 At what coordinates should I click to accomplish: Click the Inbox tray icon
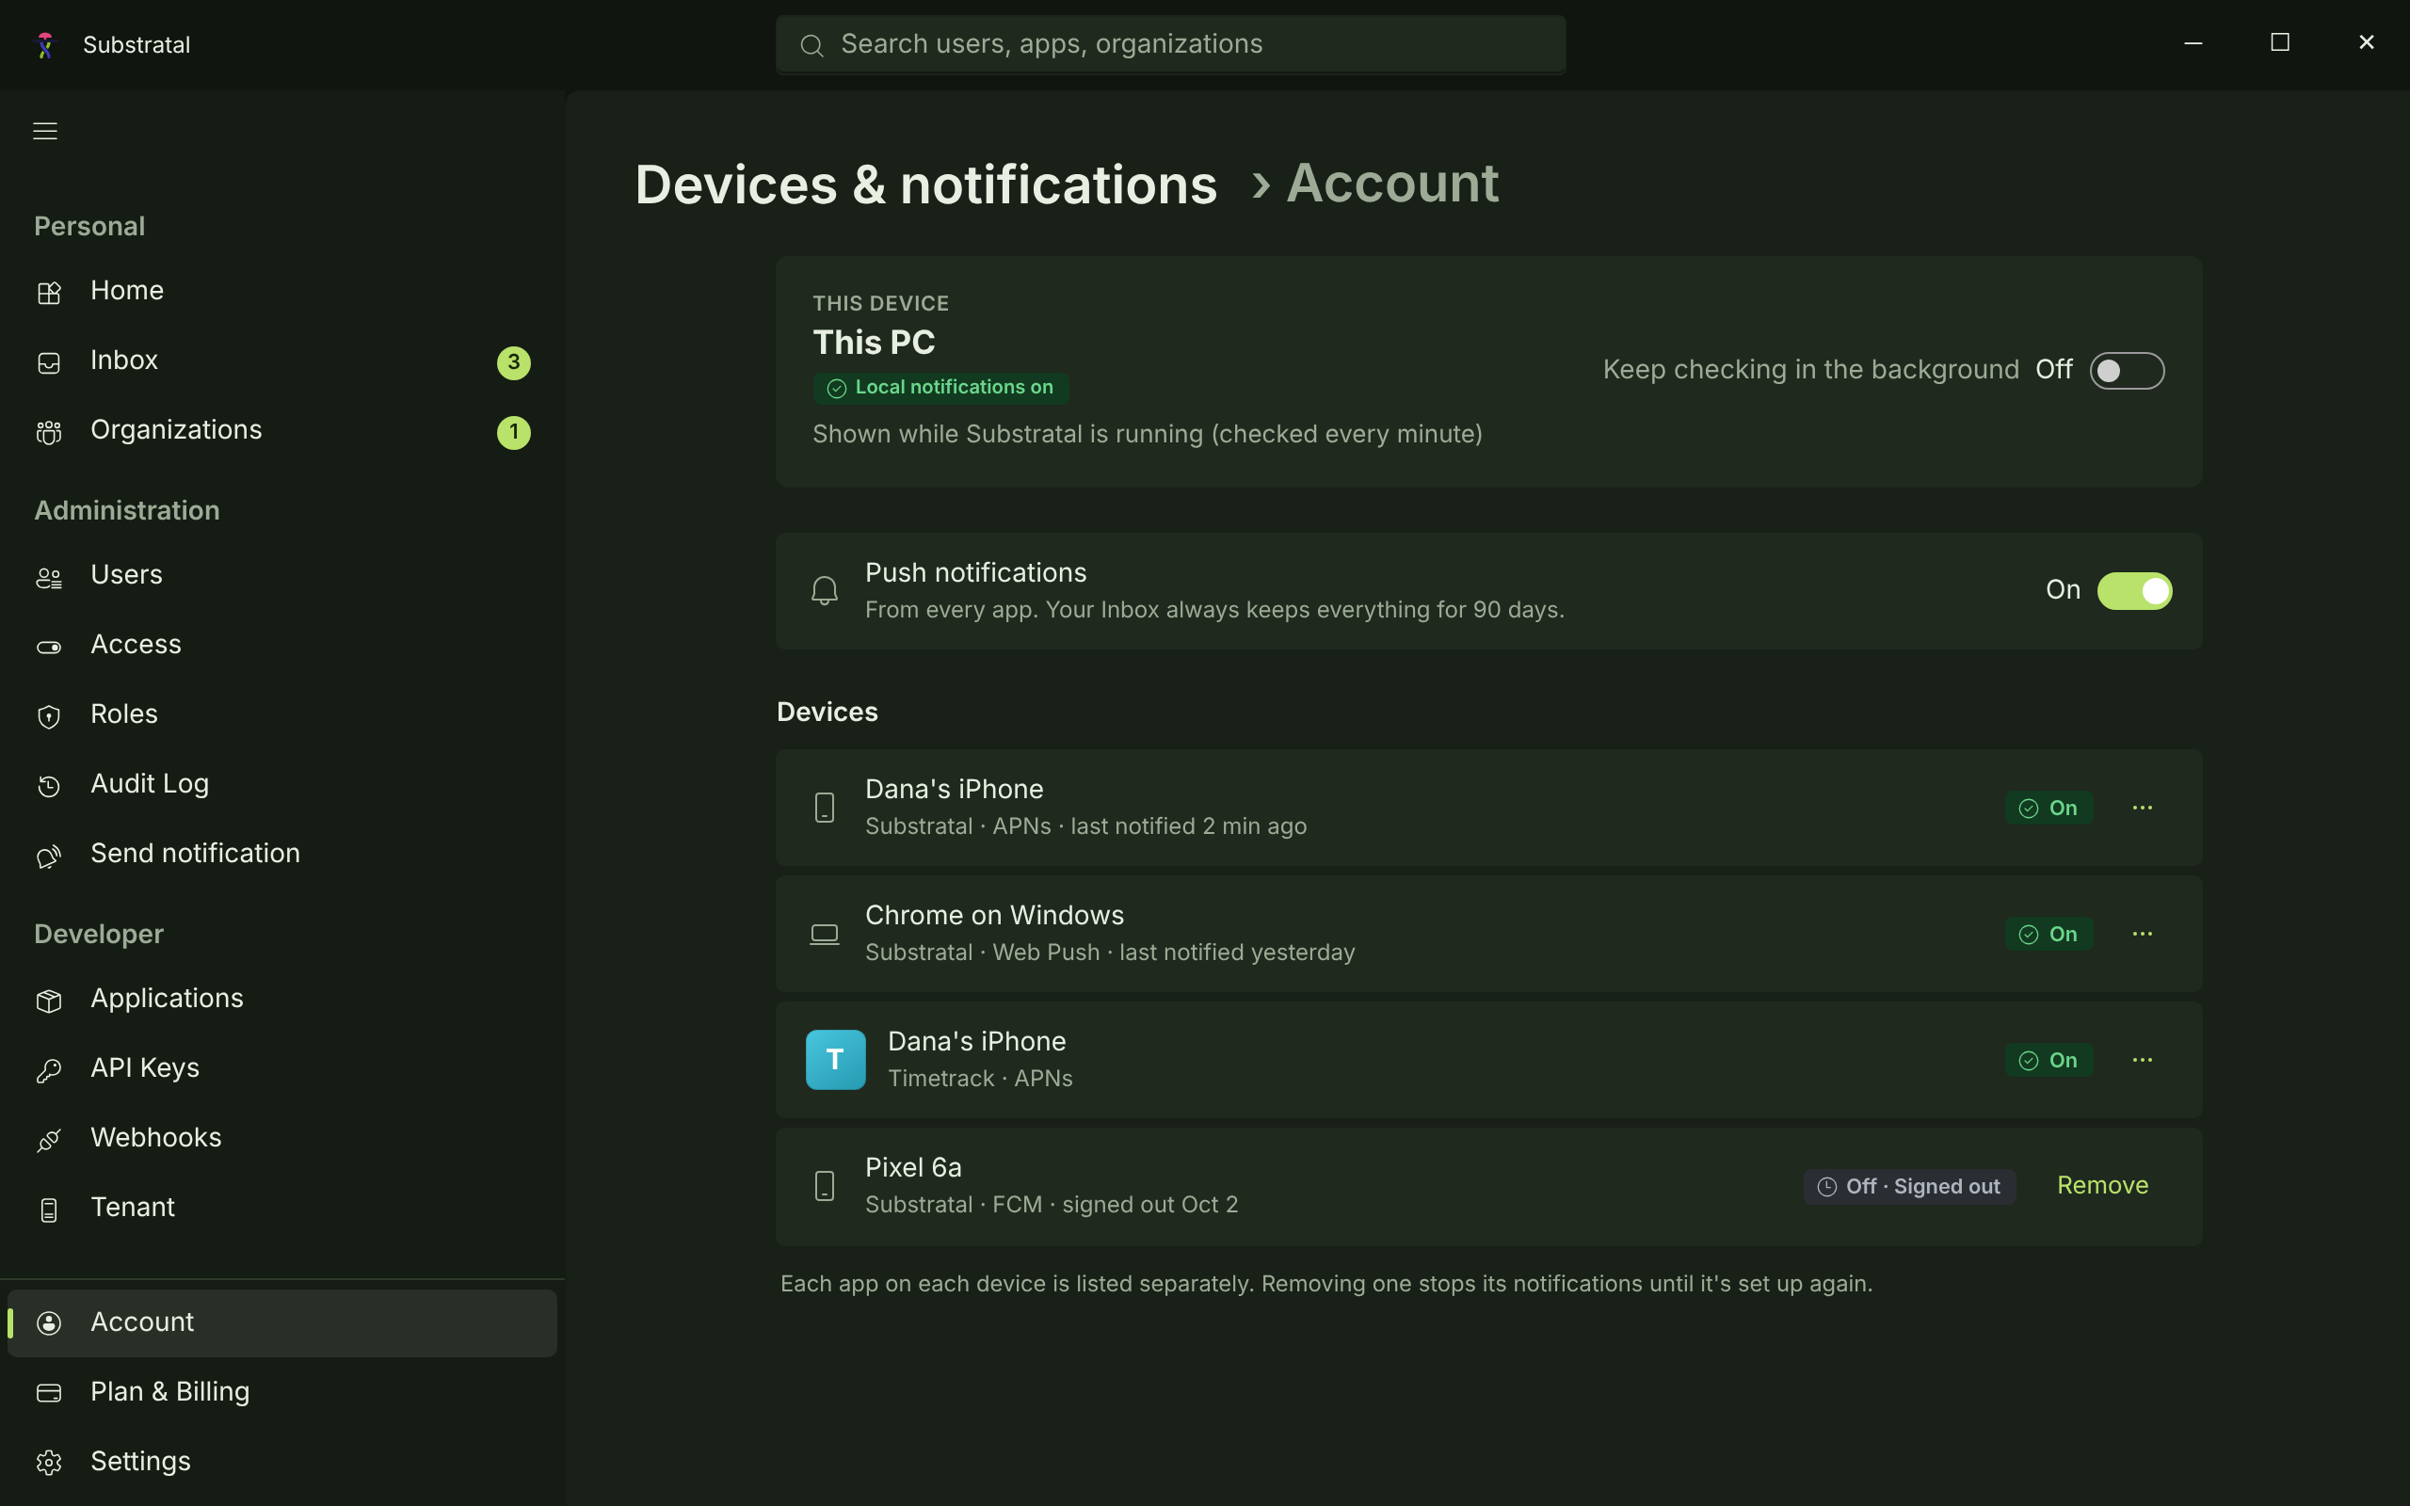tap(49, 362)
